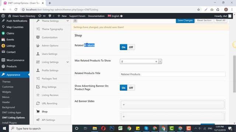Show hidden system tray icons
This screenshot has width=236, height=132.
(195, 128)
